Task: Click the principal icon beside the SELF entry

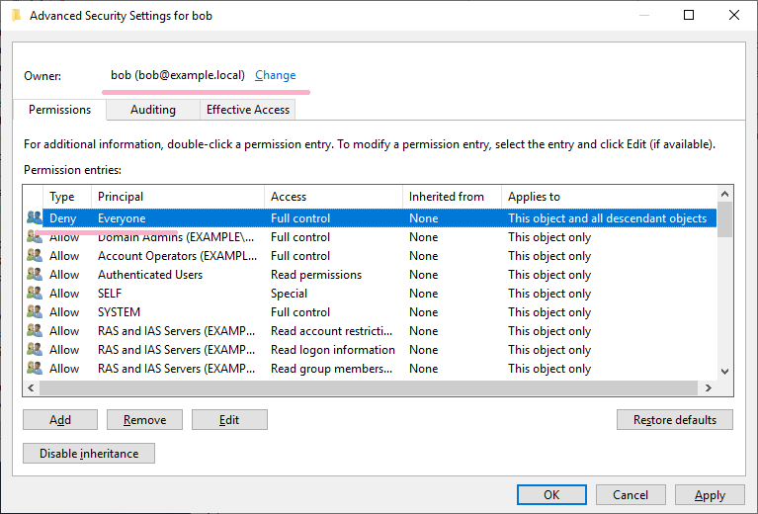Action: (35, 293)
